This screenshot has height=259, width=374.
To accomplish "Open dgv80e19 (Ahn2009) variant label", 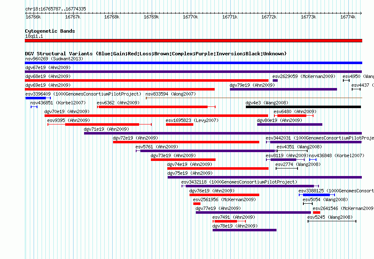I will tap(279, 120).
